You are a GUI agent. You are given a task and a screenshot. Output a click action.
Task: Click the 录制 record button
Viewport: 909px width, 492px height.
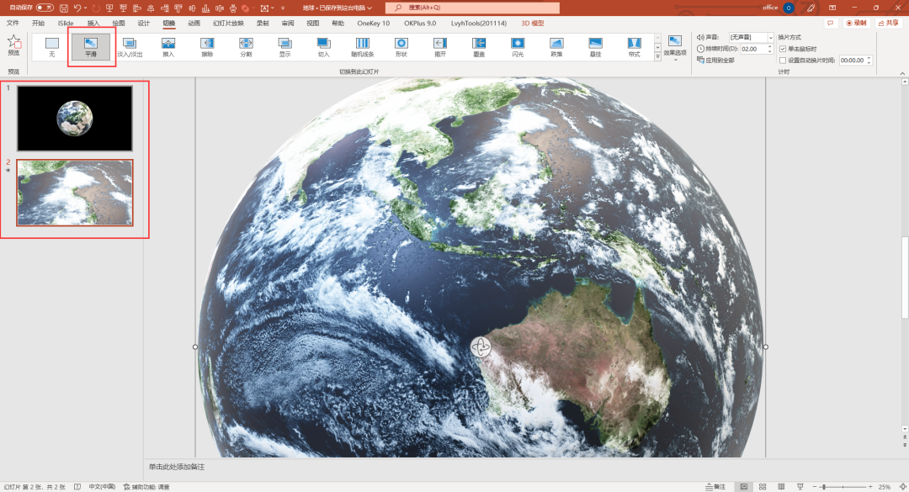click(856, 24)
